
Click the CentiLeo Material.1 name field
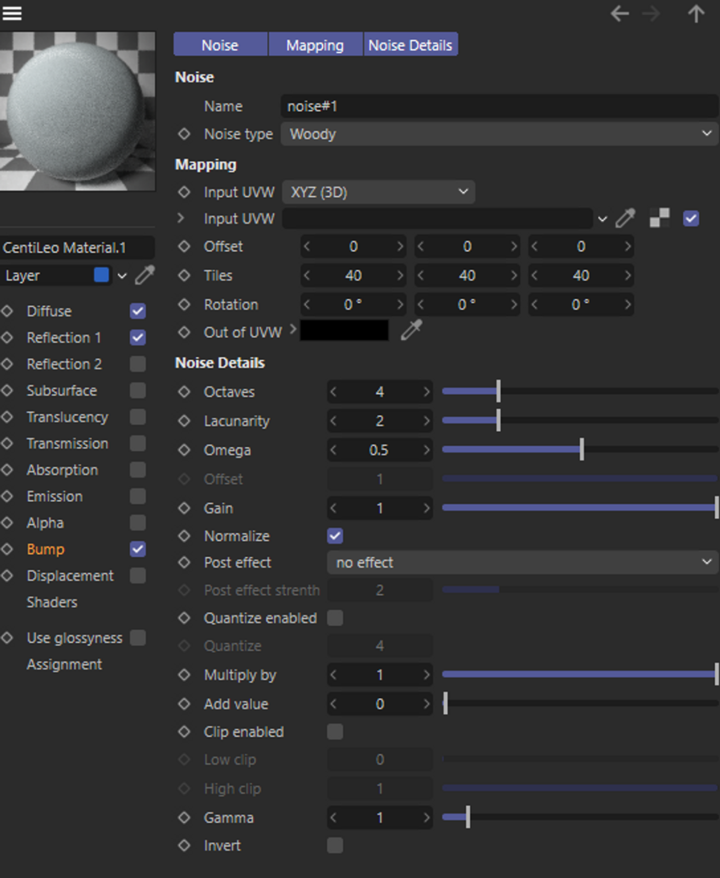77,247
